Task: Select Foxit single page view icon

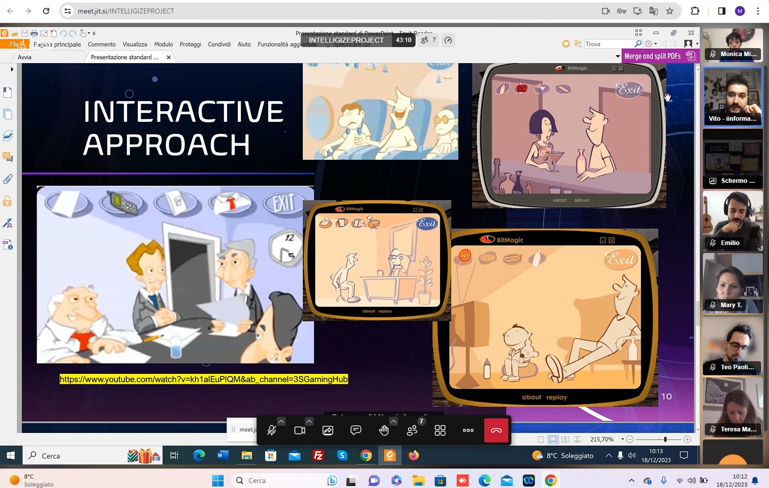Action: (541, 439)
